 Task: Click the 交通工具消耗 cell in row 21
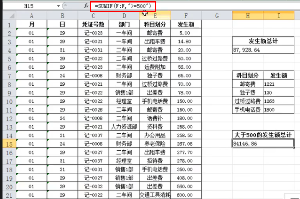coord(155,194)
